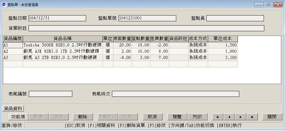Viewport: 285px width, 131px height.
Task: Select the A1 product code cell
Action: (13, 45)
